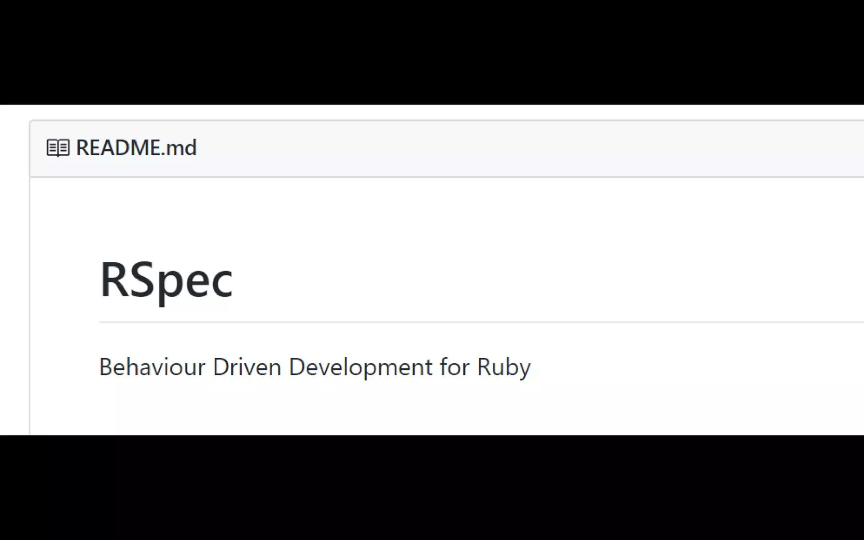Click blank area between header bar and RSpec
The width and height of the screenshot is (864, 540).
(x=405, y=216)
